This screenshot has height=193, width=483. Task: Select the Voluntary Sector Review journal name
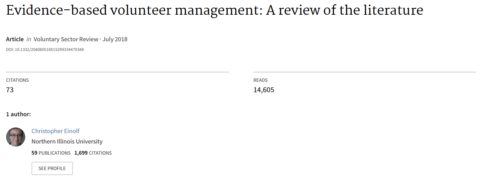66,39
